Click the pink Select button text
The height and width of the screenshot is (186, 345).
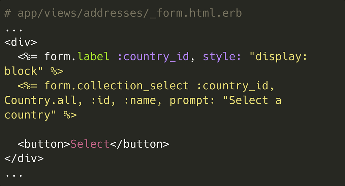(90, 144)
